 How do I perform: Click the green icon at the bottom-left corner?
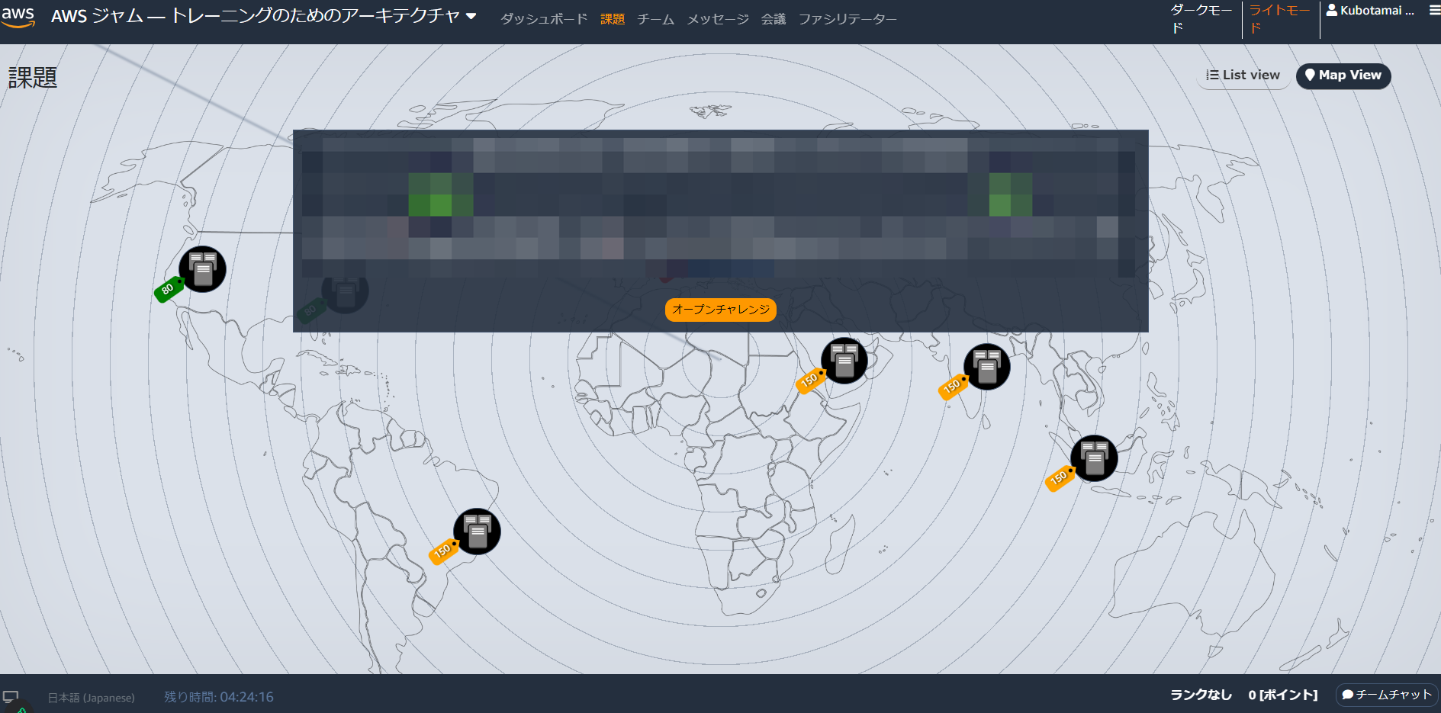click(x=21, y=708)
